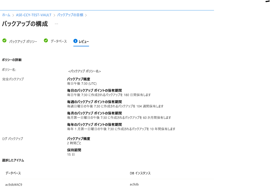This screenshot has height=188, width=270.
Task: Click the green checkmark beside データベース step
Action: [46, 41]
